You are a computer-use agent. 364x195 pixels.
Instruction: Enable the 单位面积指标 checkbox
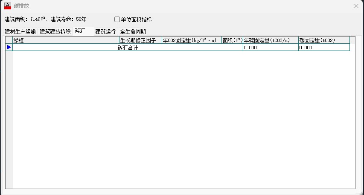(x=117, y=20)
